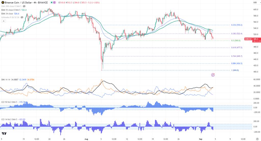Select the CCI 50 hlc3 SMA 5 legend
The height and width of the screenshot is (141, 261).
point(9,102)
